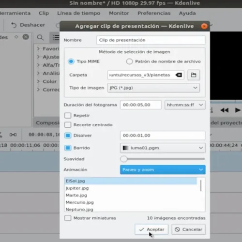Image resolution: width=242 pixels, height=242 pixels.
Task: Enable the Repetir checkbox
Action: tap(68, 116)
